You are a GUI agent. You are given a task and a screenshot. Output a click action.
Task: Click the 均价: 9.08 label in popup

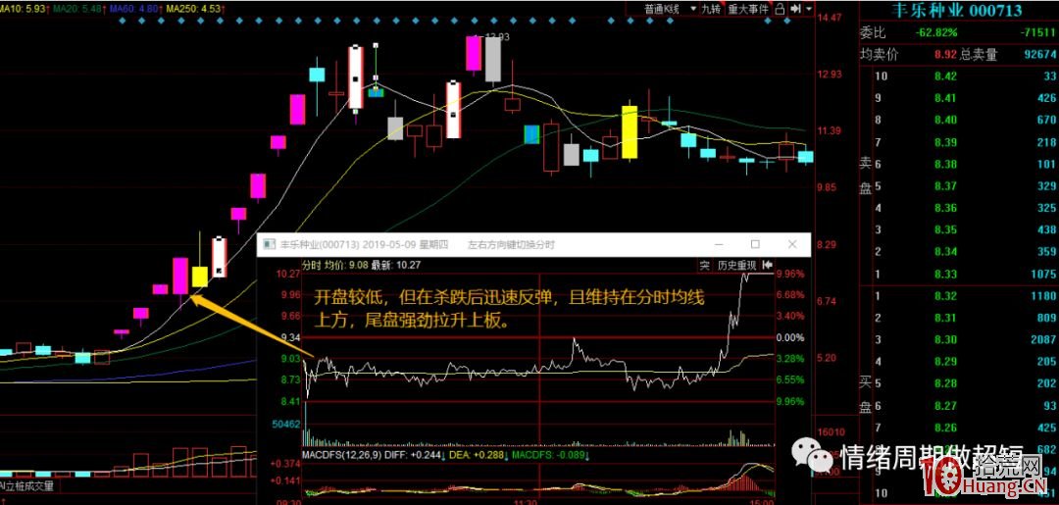(x=346, y=266)
